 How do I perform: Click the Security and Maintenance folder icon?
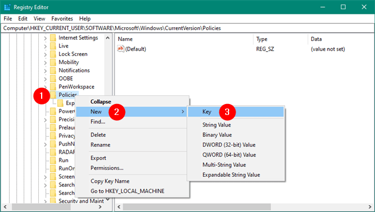click(53, 200)
